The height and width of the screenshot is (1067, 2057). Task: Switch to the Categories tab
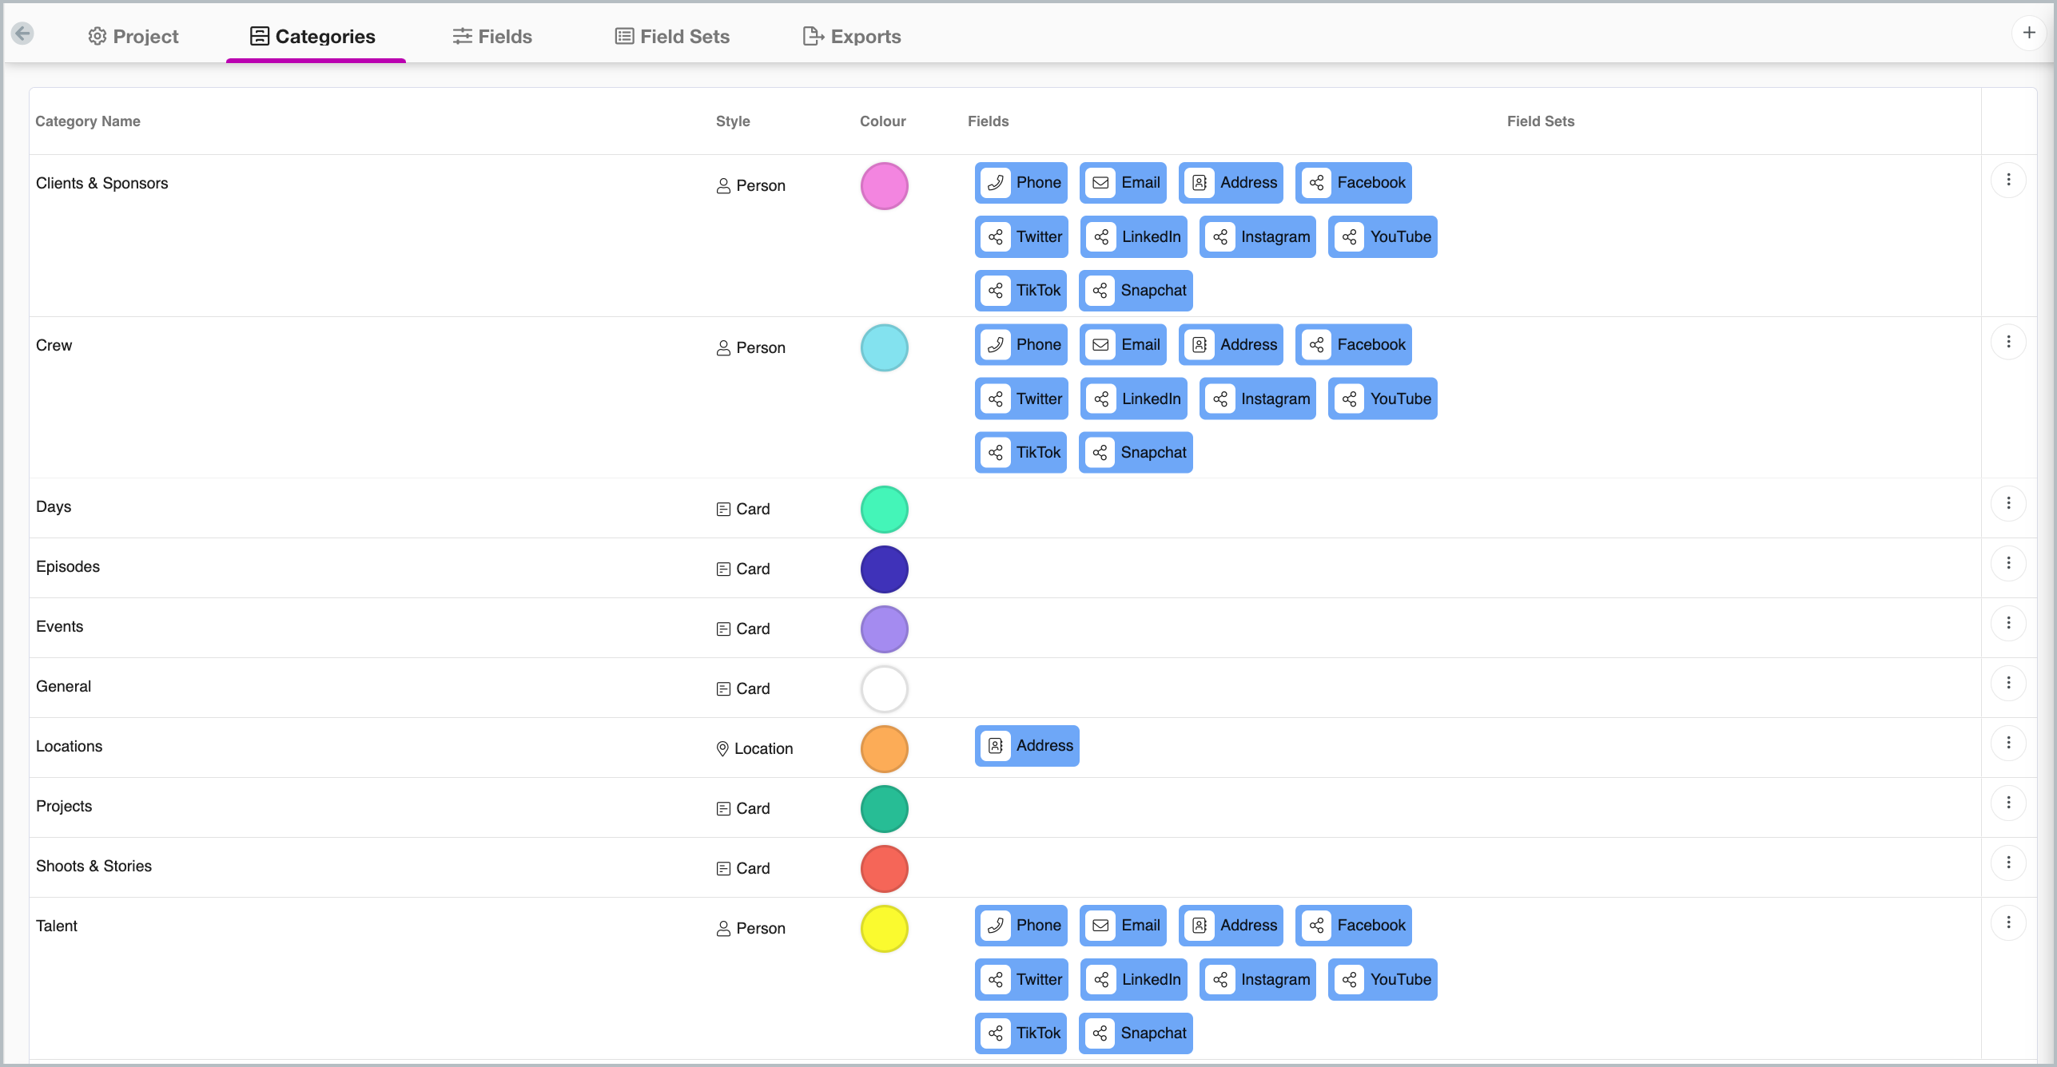[312, 36]
